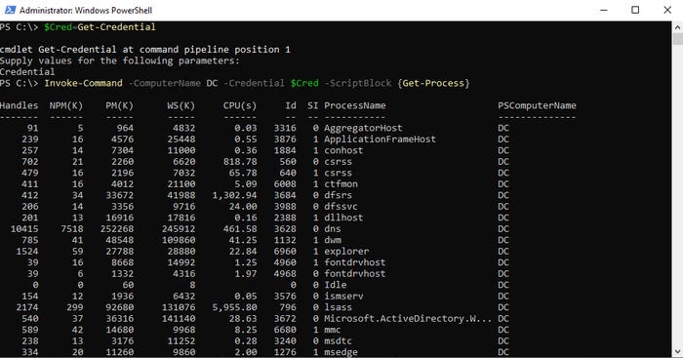The height and width of the screenshot is (358, 683).
Task: Click the 'dwm' process name
Action: click(x=333, y=240)
